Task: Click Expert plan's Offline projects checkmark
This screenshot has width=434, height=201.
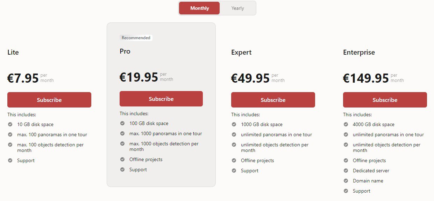Action: coord(234,160)
